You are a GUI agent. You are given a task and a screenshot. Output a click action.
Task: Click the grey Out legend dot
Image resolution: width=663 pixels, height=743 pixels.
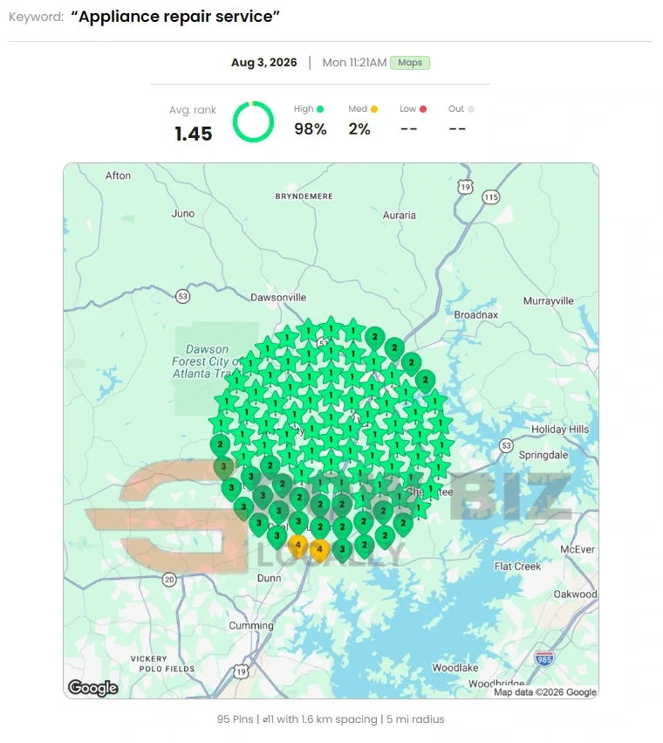tap(471, 109)
